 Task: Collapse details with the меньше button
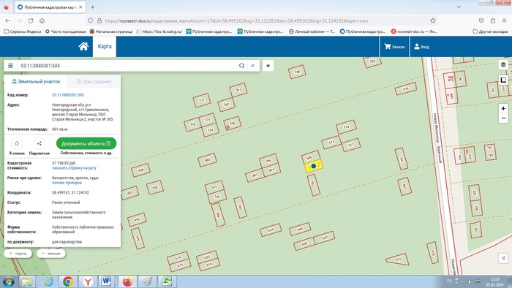point(51,254)
